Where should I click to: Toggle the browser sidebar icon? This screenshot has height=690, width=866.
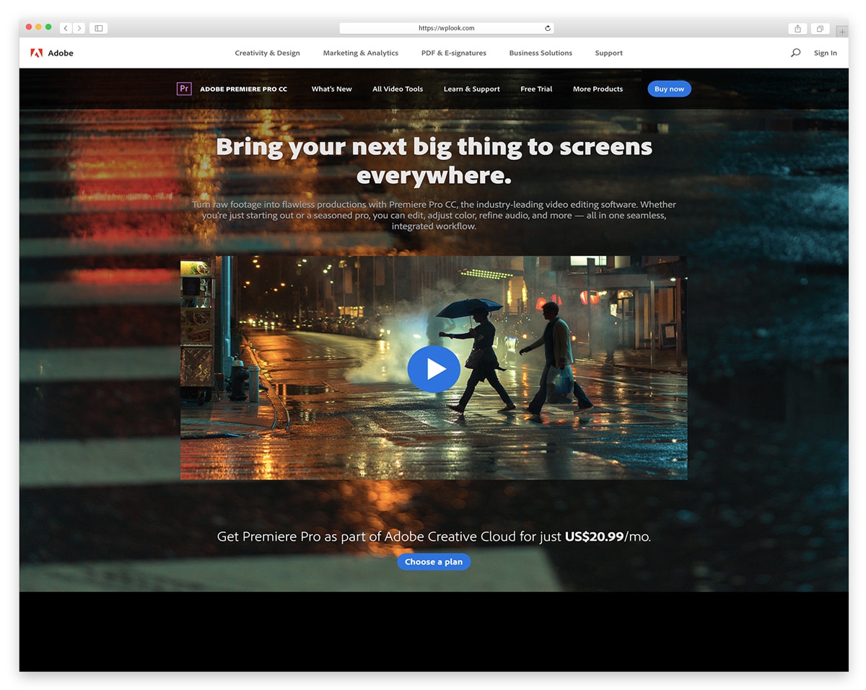[99, 28]
